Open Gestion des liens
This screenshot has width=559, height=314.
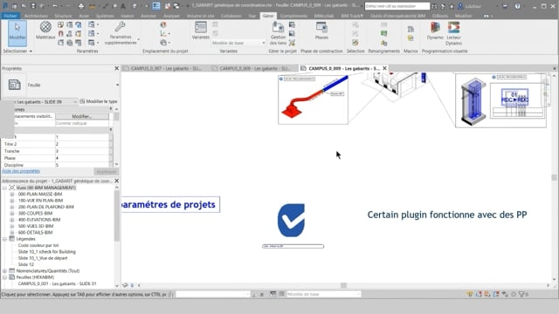(278, 33)
